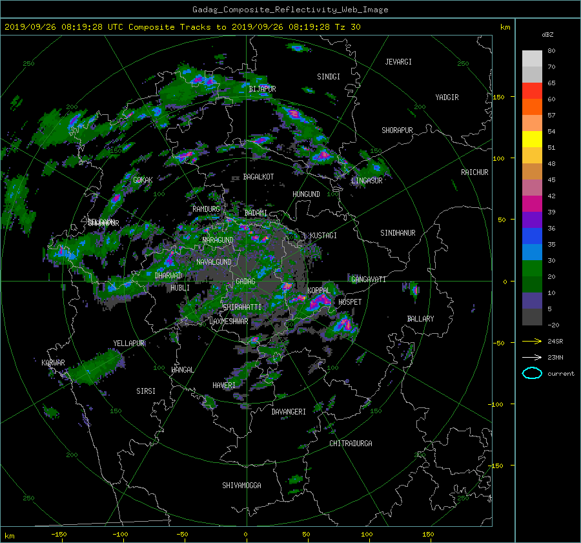Click the SINDGI city label
Viewport: 581px width, 543px height.
[x=329, y=76]
